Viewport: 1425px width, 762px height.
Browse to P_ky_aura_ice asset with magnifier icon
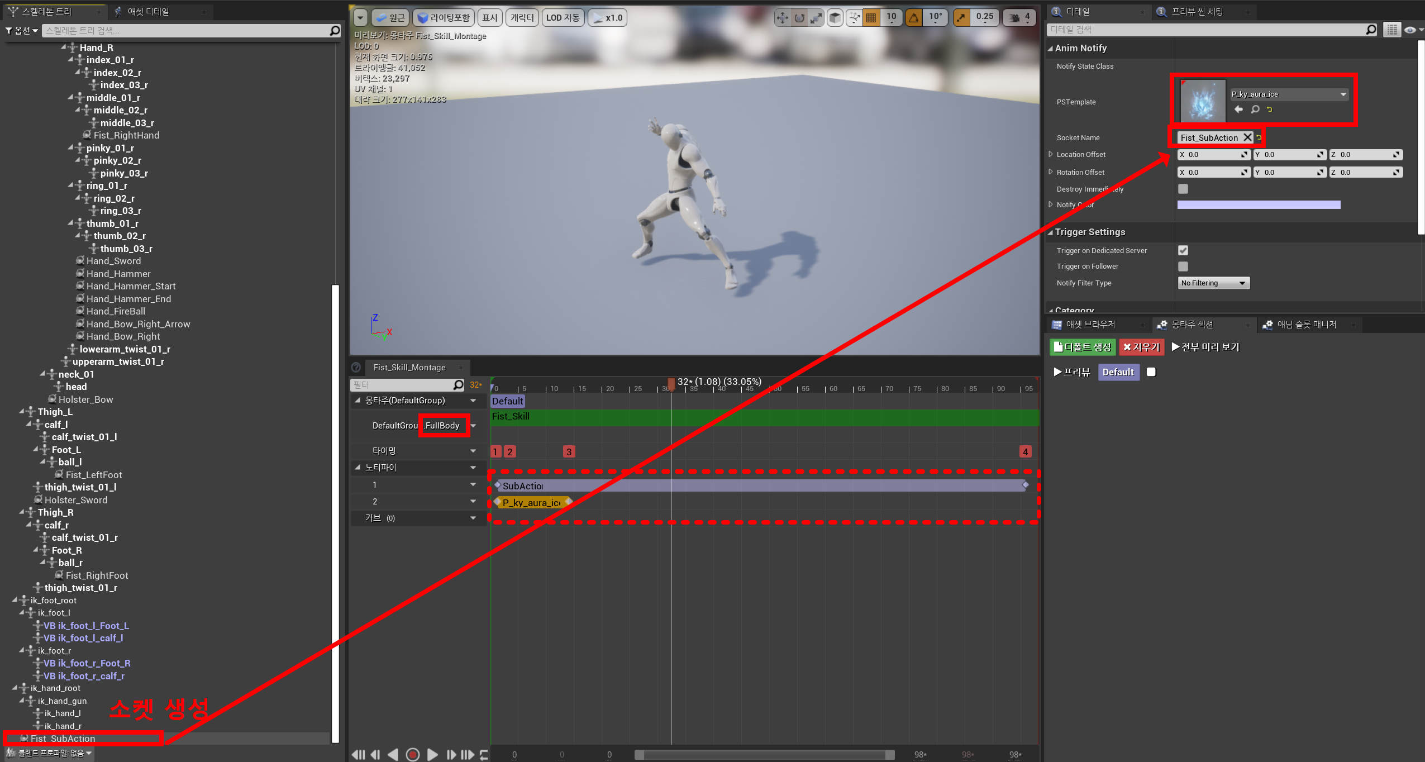(x=1255, y=109)
